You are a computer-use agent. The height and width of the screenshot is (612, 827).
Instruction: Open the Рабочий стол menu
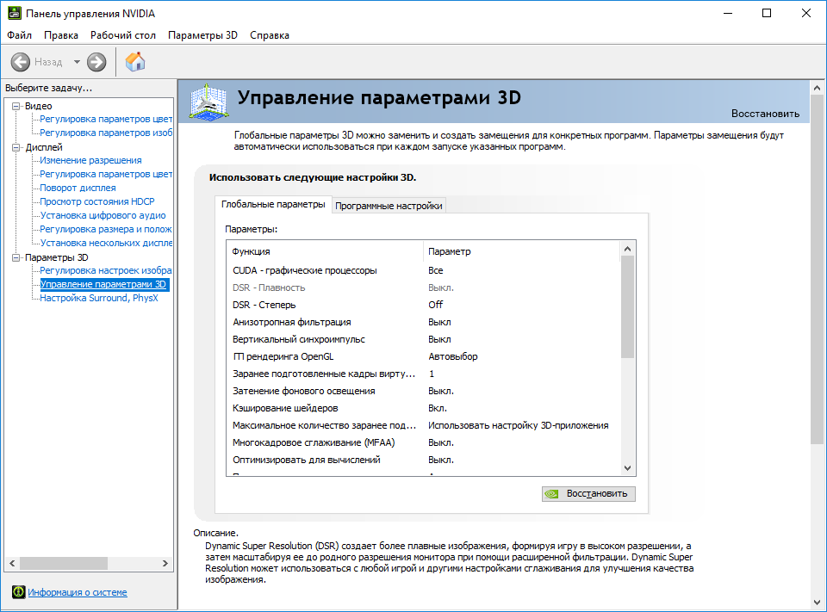(123, 35)
